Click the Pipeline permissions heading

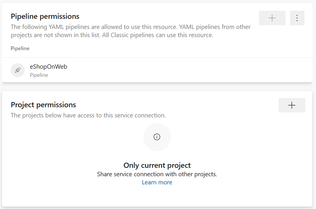(x=45, y=16)
